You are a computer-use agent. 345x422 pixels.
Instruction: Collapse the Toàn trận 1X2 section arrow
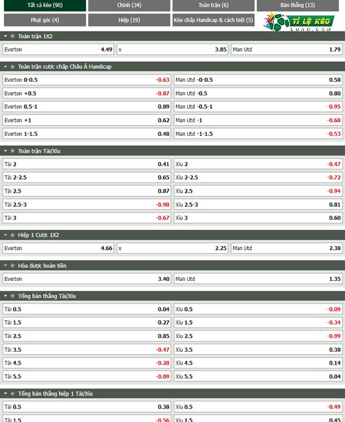(x=5, y=36)
